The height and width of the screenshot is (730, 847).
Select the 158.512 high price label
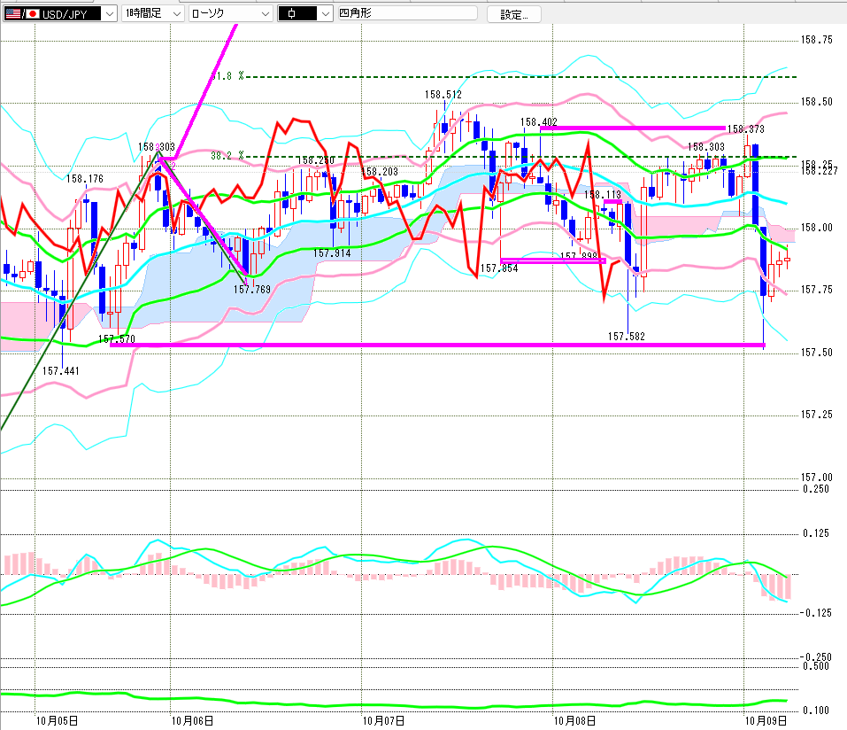click(x=443, y=95)
